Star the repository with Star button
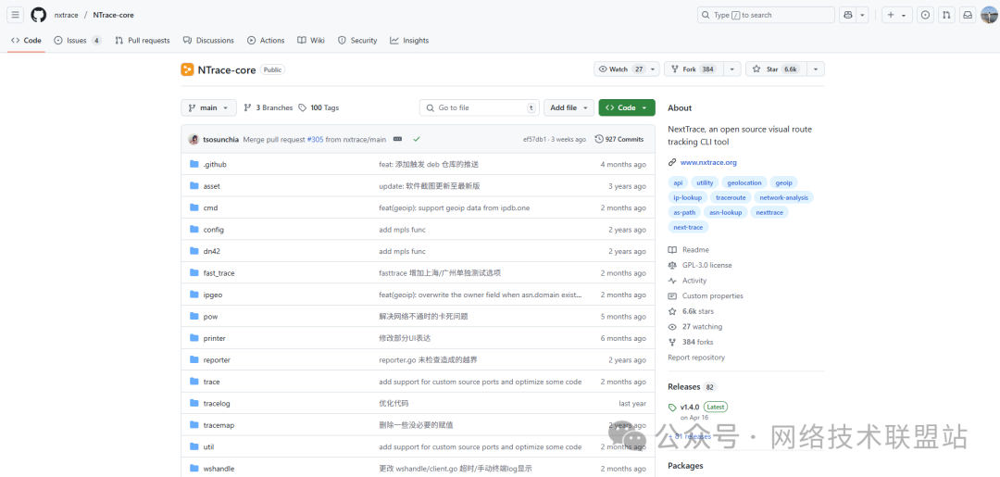 point(776,69)
